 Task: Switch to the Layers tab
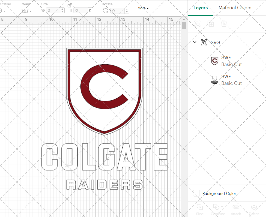pyautogui.click(x=201, y=8)
